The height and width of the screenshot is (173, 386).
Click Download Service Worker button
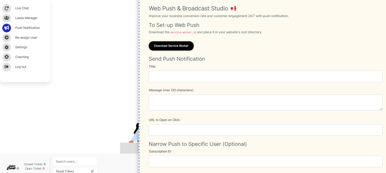[x=171, y=46]
